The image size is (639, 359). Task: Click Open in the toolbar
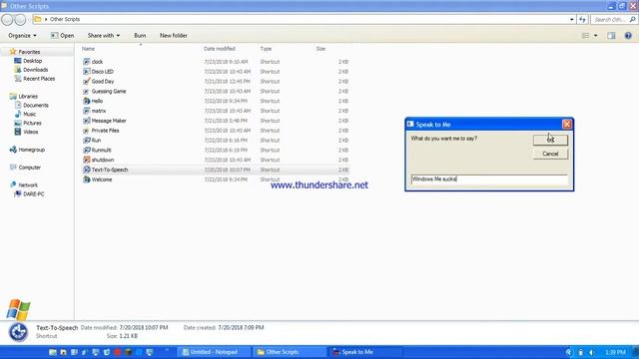pos(62,36)
